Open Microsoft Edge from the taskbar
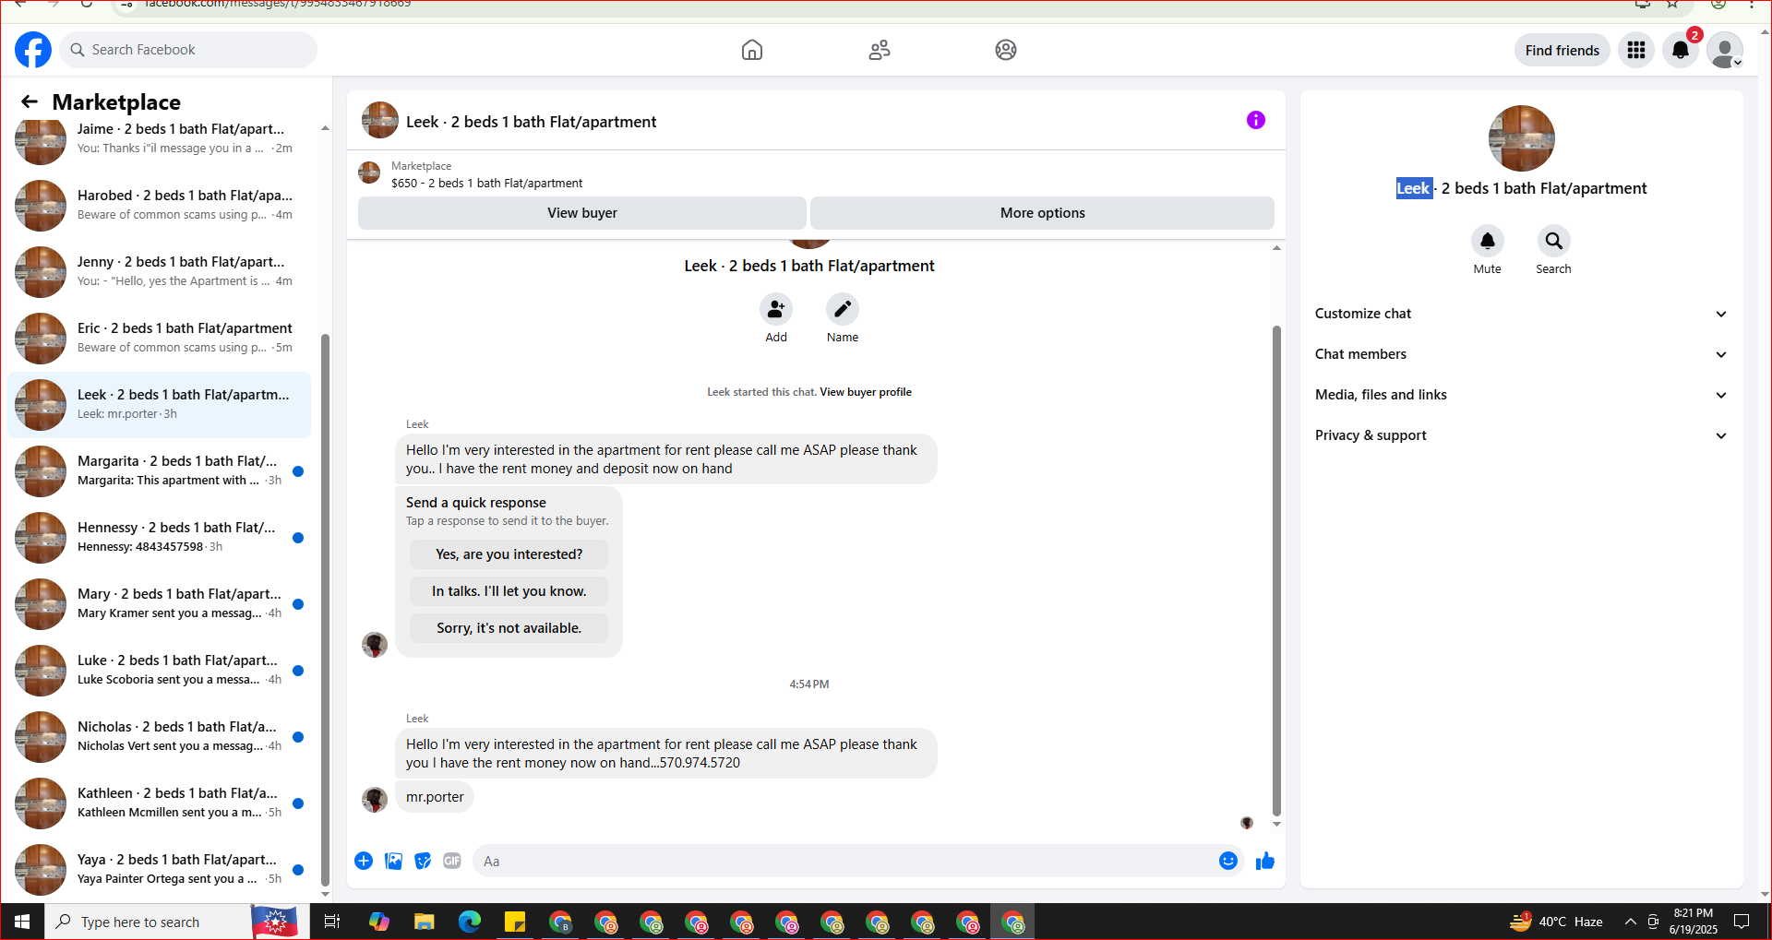Screen dimensions: 1772x940 [470, 922]
